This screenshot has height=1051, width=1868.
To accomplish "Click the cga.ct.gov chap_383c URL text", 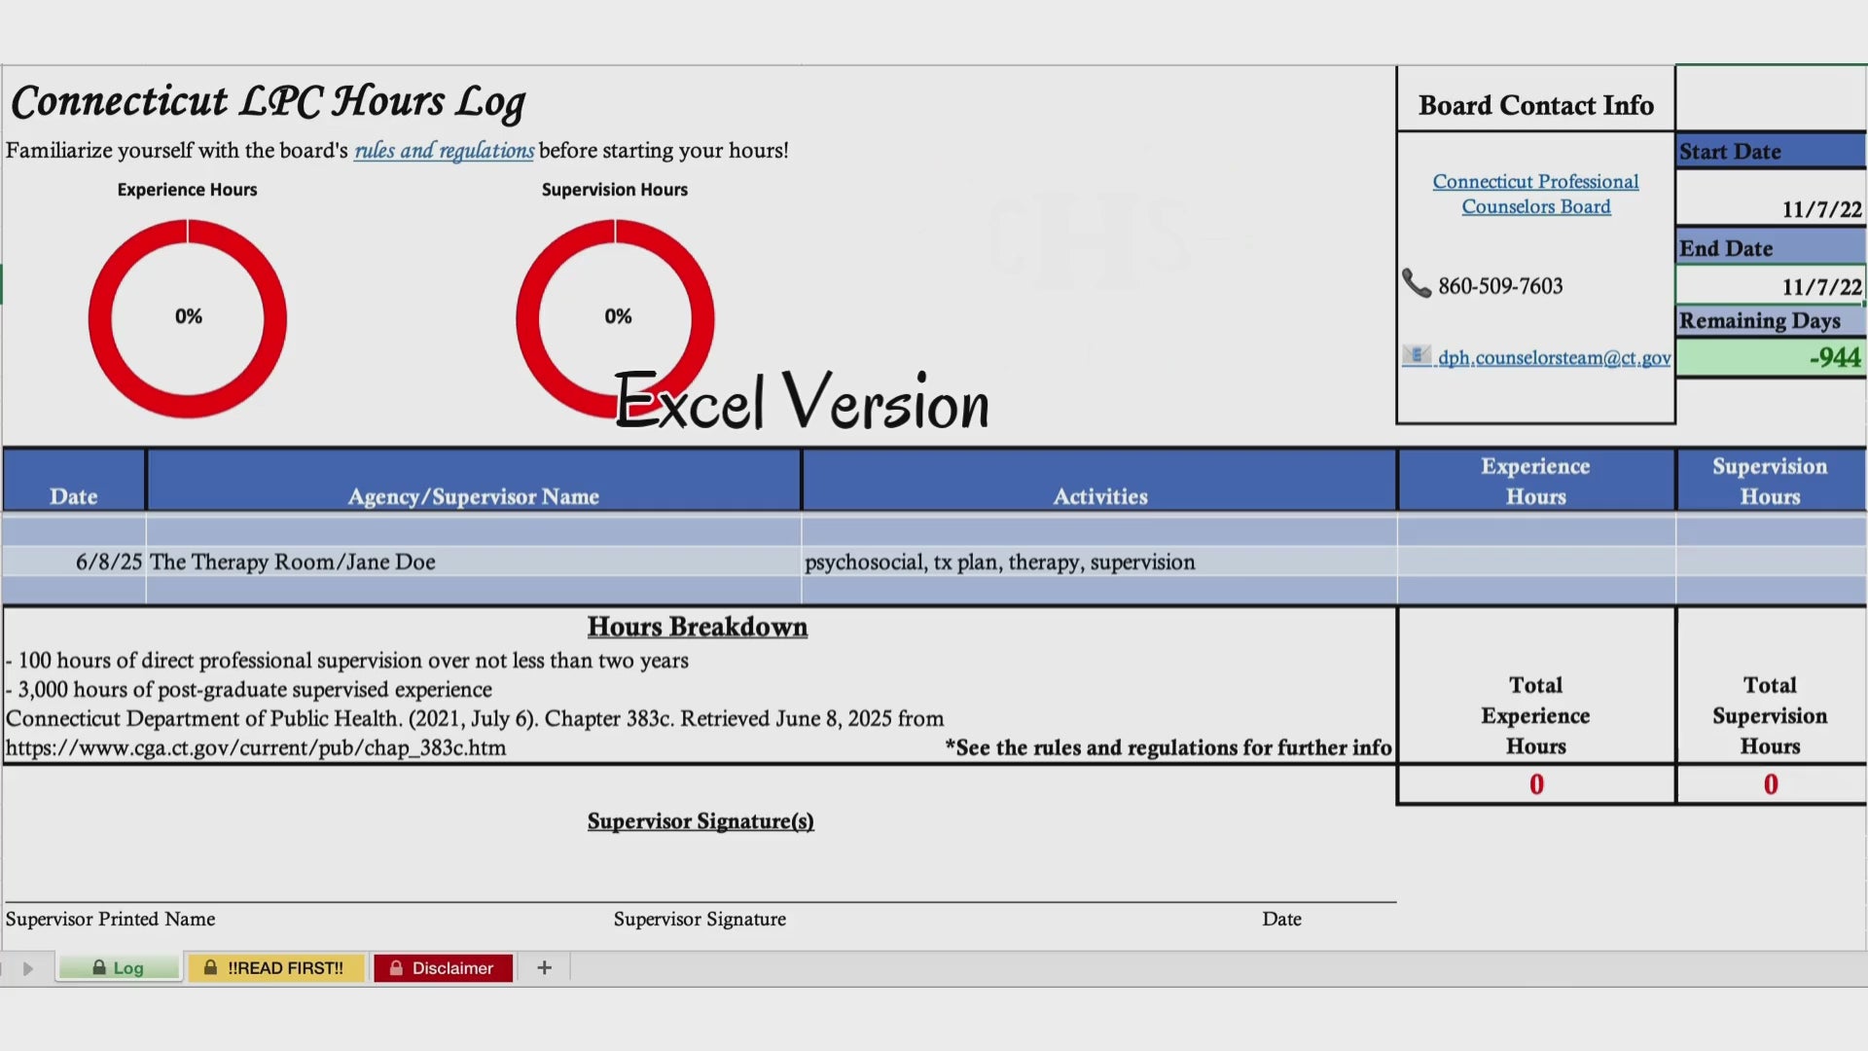I will [256, 747].
